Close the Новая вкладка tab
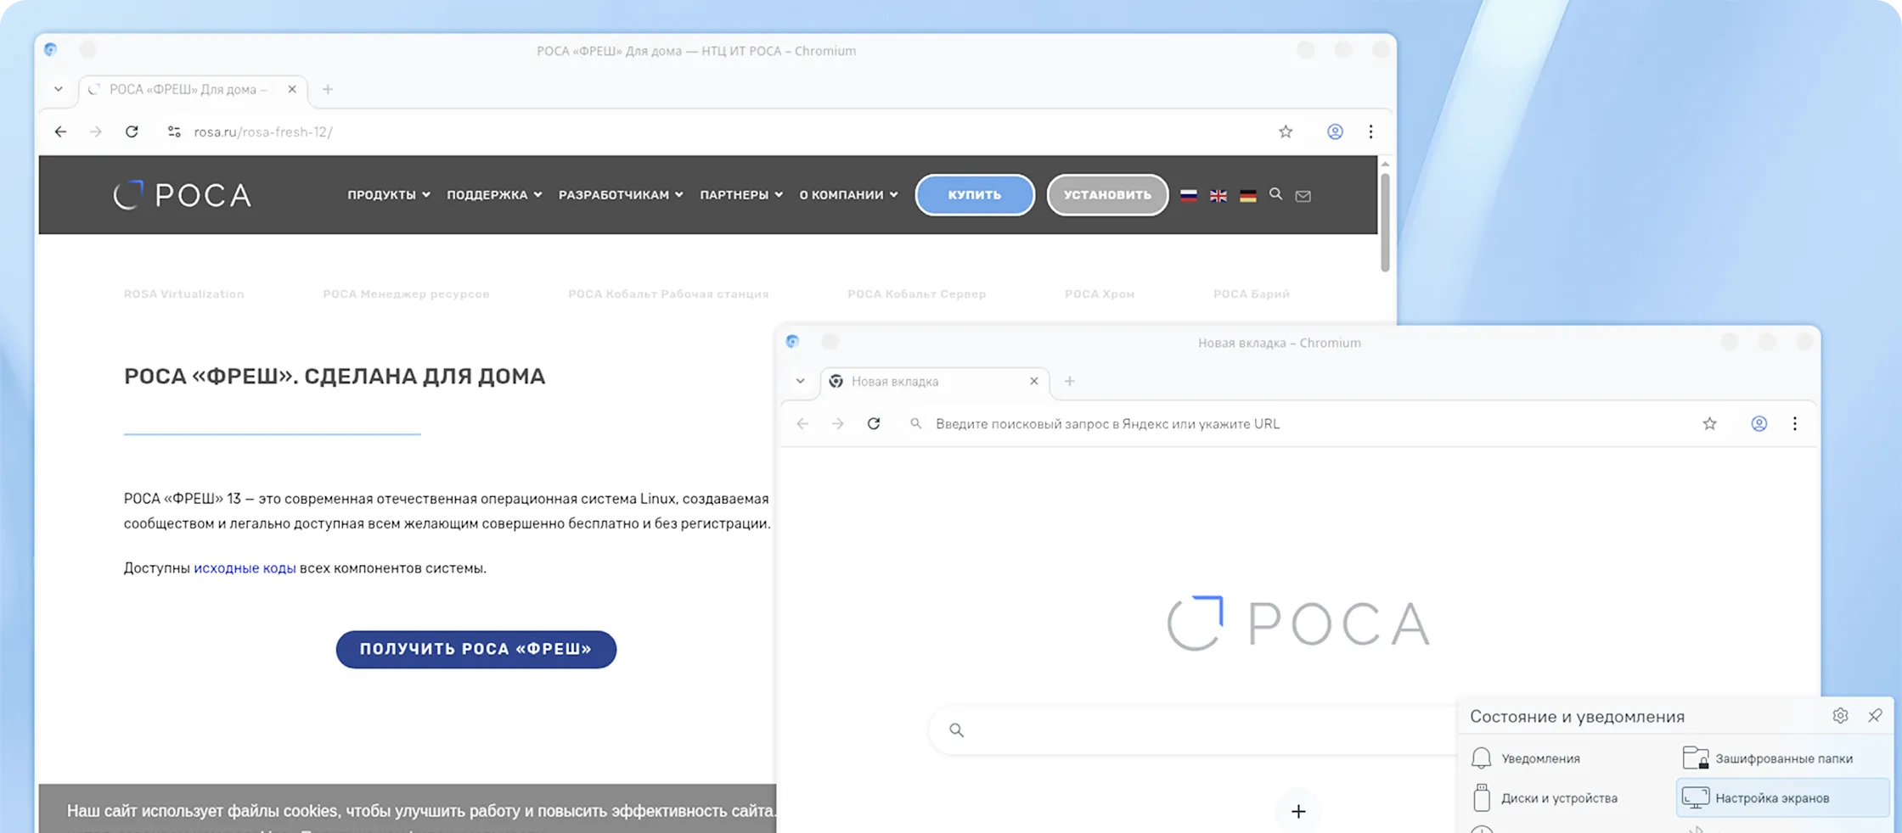This screenshot has width=1902, height=833. [1034, 381]
